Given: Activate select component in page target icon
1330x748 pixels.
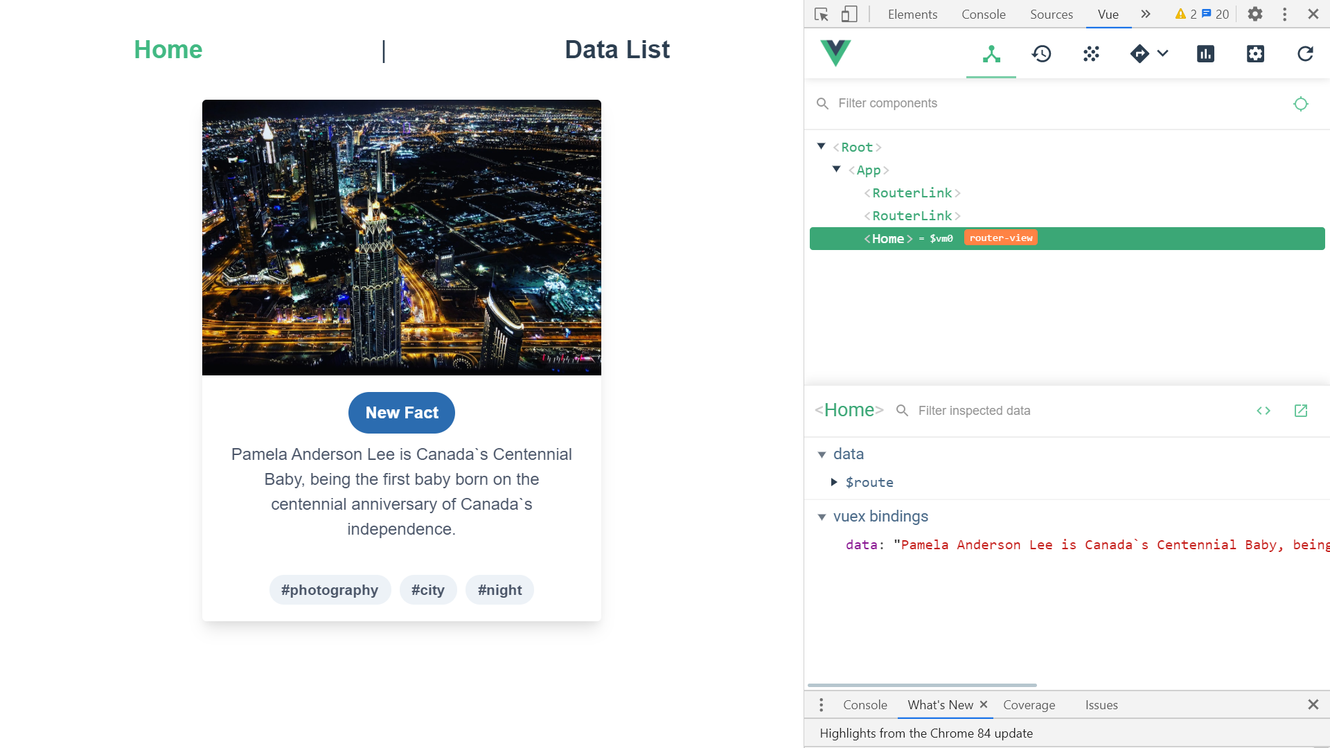Looking at the screenshot, I should pyautogui.click(x=1300, y=104).
